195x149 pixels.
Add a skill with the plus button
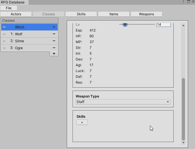[82, 122]
